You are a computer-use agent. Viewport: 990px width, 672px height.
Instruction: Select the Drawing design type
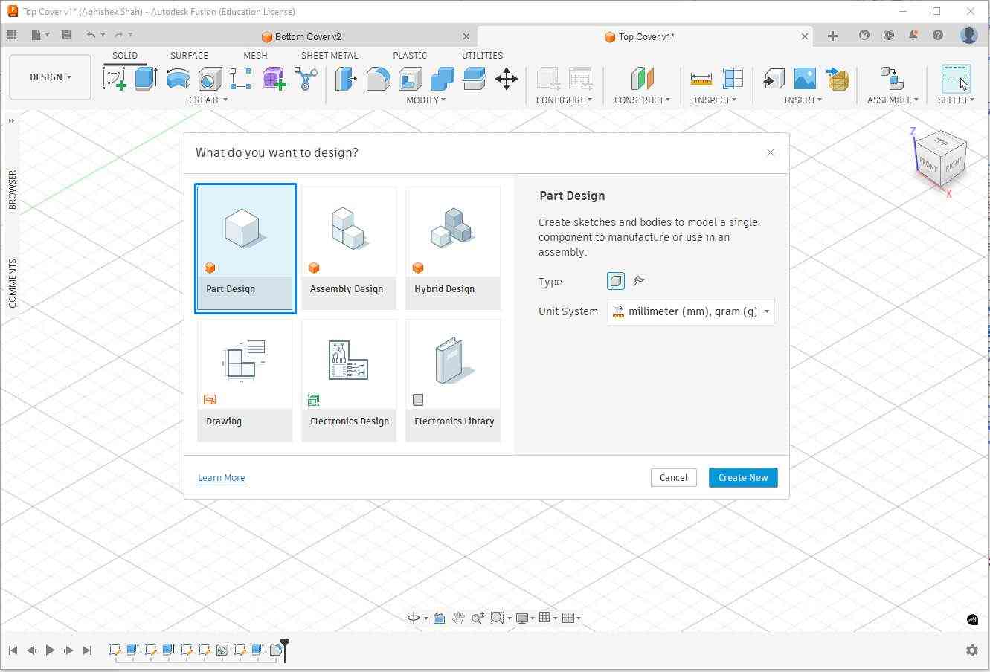245,381
